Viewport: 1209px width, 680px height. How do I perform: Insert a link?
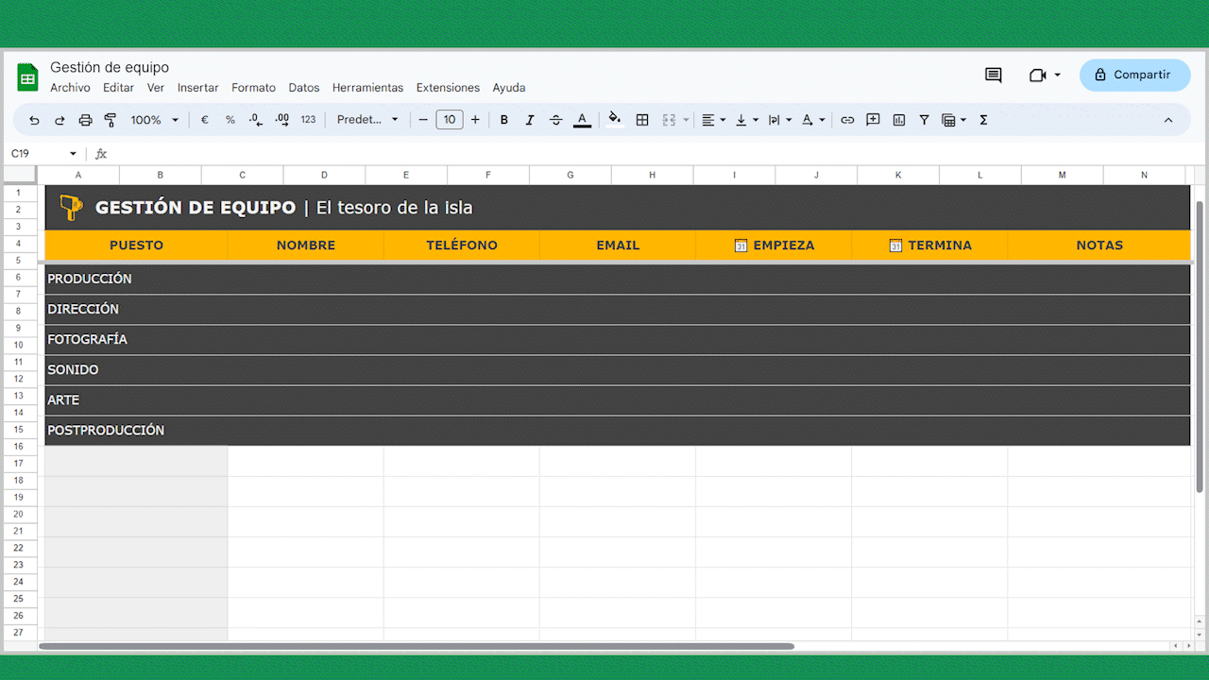tap(847, 120)
